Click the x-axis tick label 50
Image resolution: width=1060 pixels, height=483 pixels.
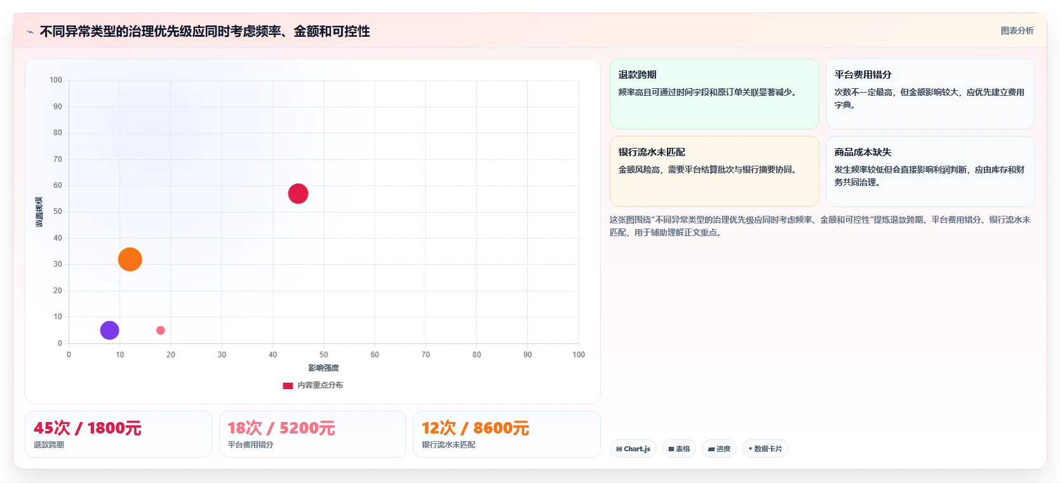(324, 355)
